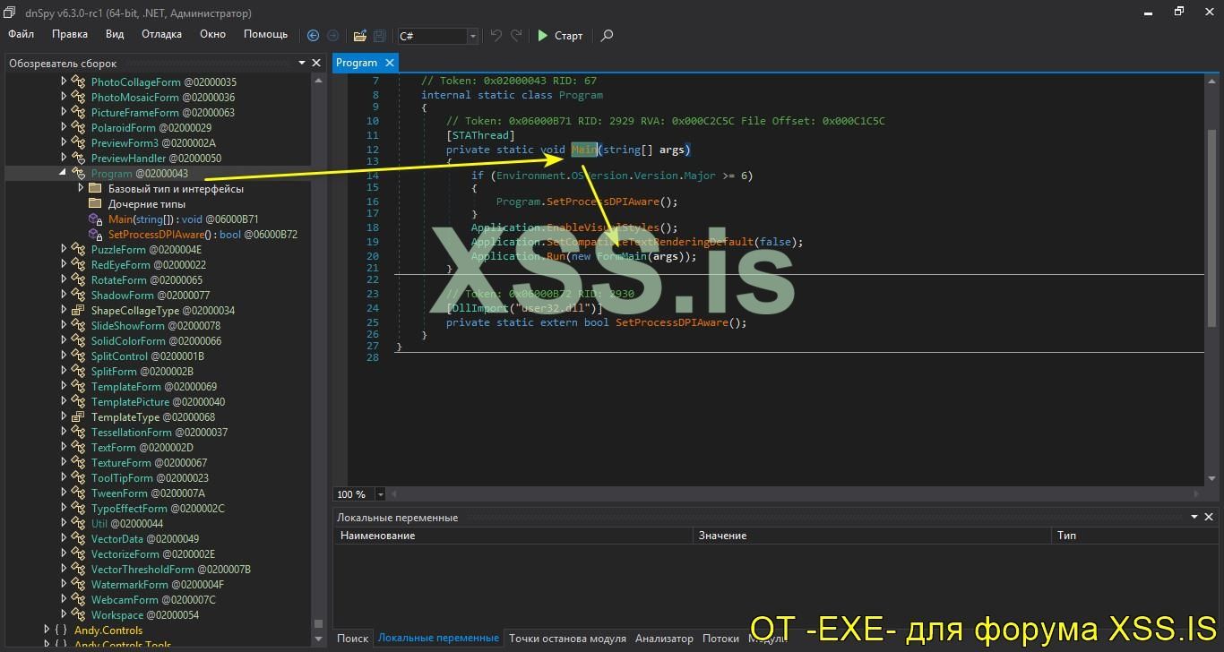Click the save all disk icon
The height and width of the screenshot is (652, 1224).
click(x=379, y=36)
